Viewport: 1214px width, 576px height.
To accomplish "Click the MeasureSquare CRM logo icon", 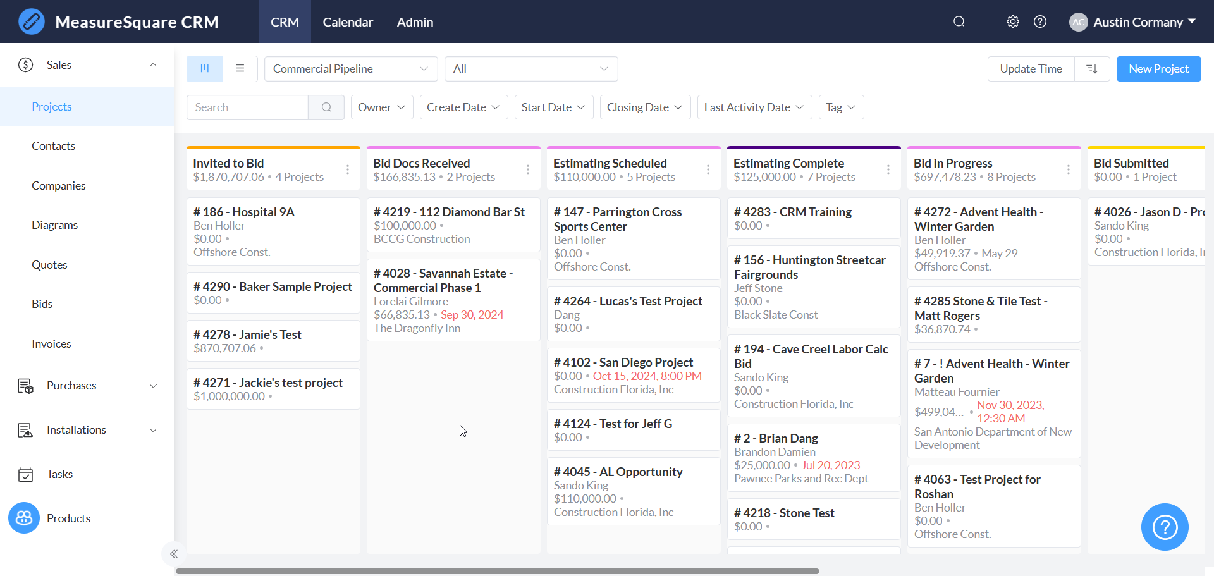I will [x=31, y=21].
